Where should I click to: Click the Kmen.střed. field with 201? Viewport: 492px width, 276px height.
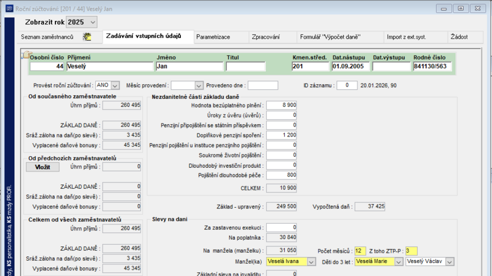pos(310,66)
